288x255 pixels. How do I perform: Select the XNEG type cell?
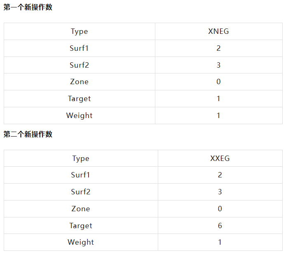(218, 31)
